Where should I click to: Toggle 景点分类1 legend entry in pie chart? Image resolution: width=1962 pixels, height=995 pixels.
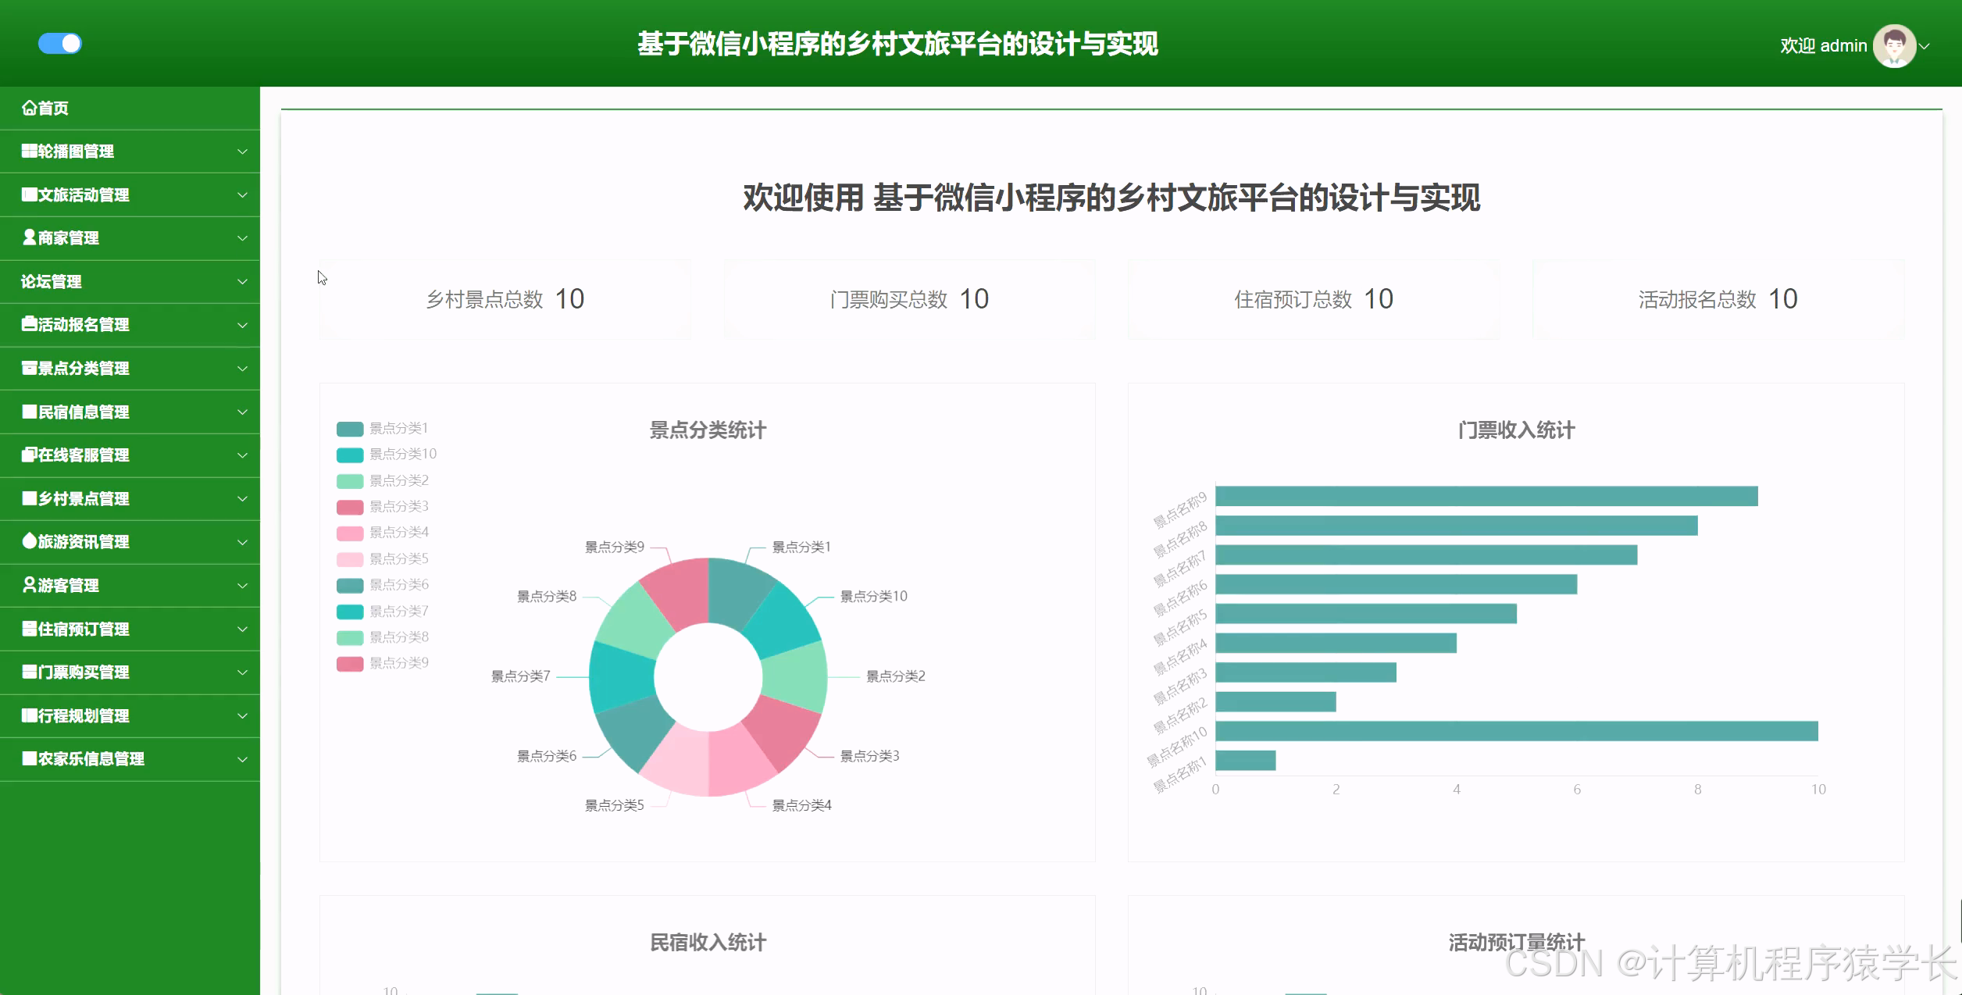pos(382,429)
